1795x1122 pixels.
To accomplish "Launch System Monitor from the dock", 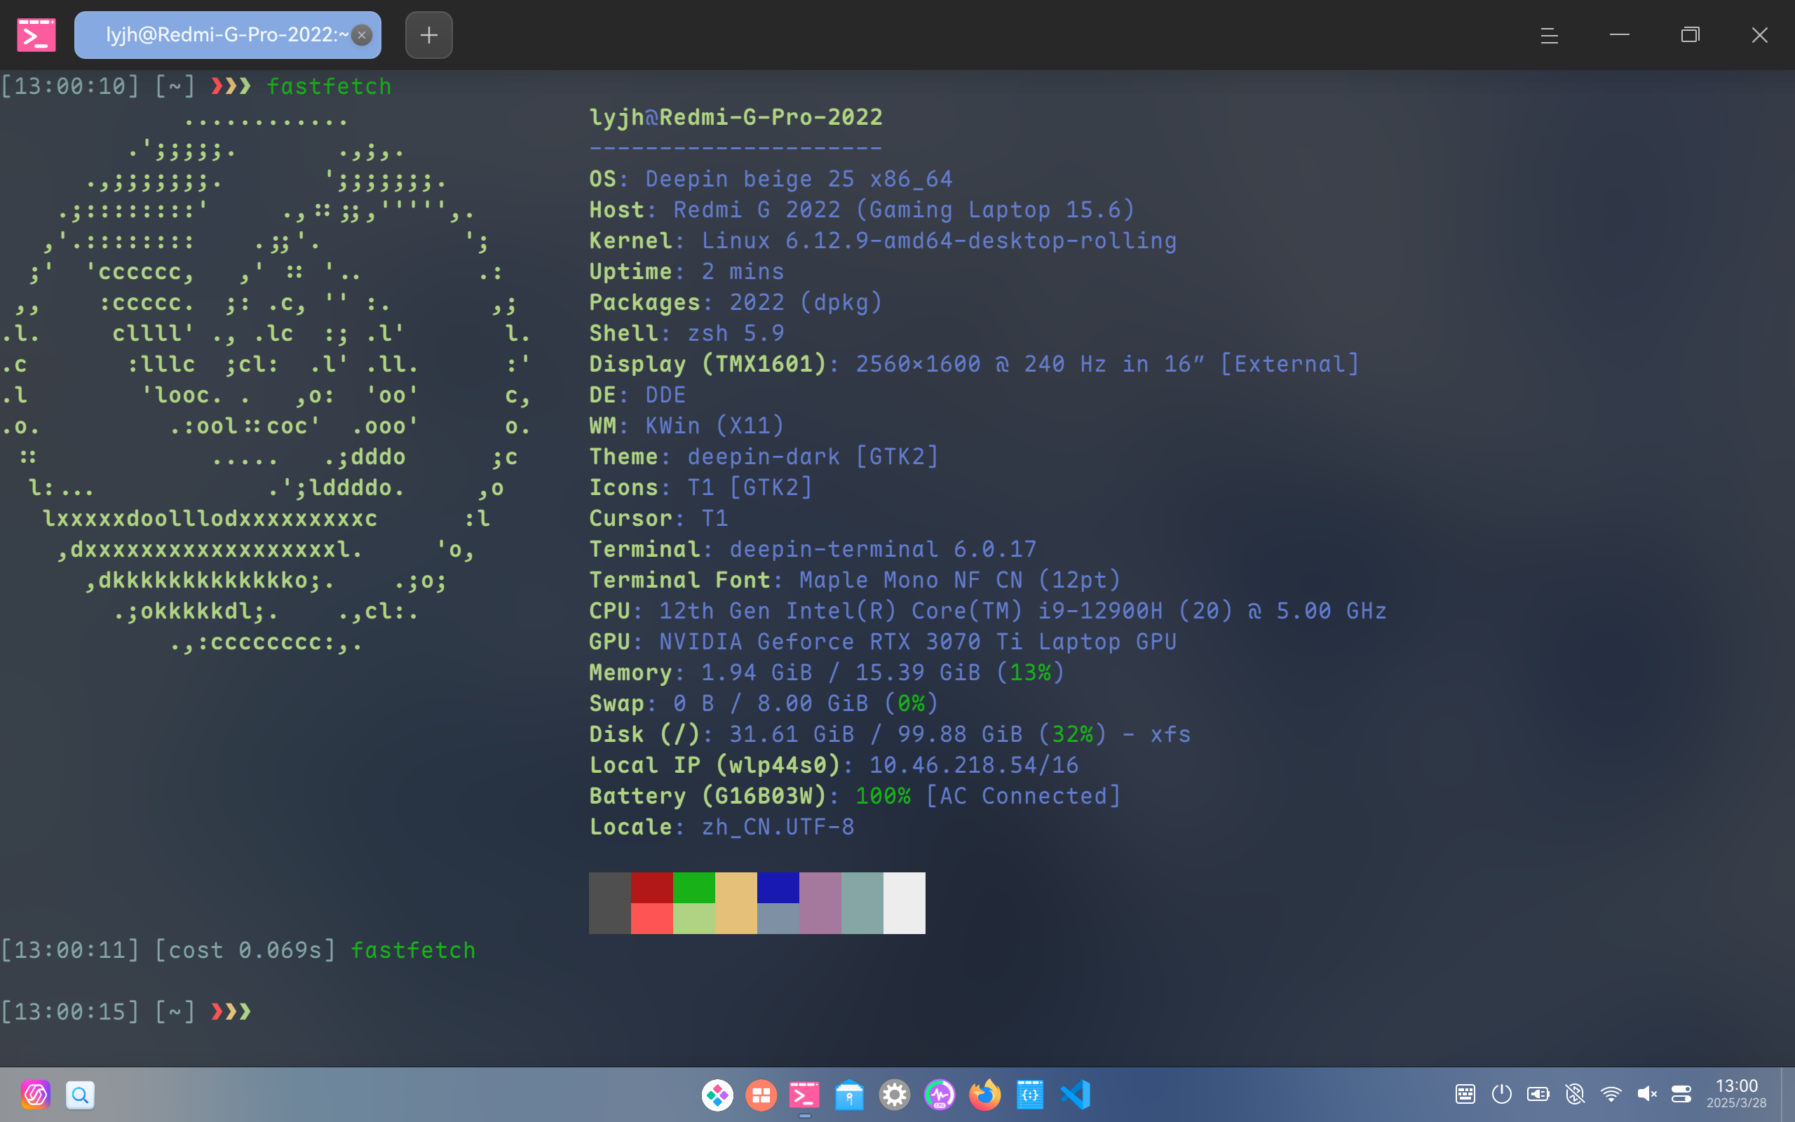I will coord(940,1095).
